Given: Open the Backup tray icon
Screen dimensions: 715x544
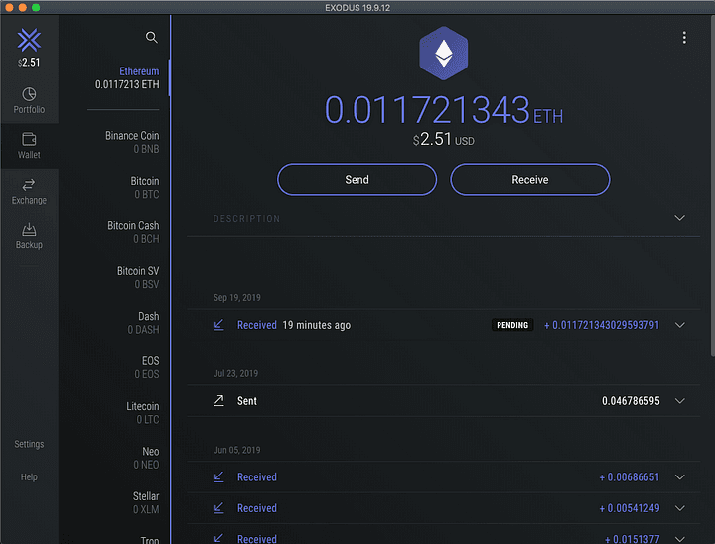Looking at the screenshot, I should click(29, 229).
